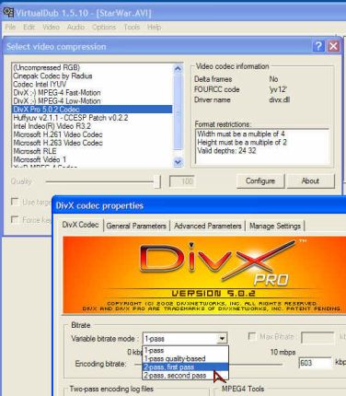Switch to the Manage Settings tab

275,226
